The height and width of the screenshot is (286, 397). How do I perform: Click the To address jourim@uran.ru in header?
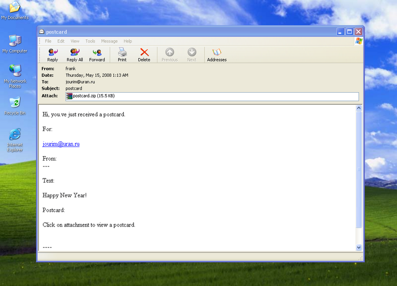click(x=80, y=82)
